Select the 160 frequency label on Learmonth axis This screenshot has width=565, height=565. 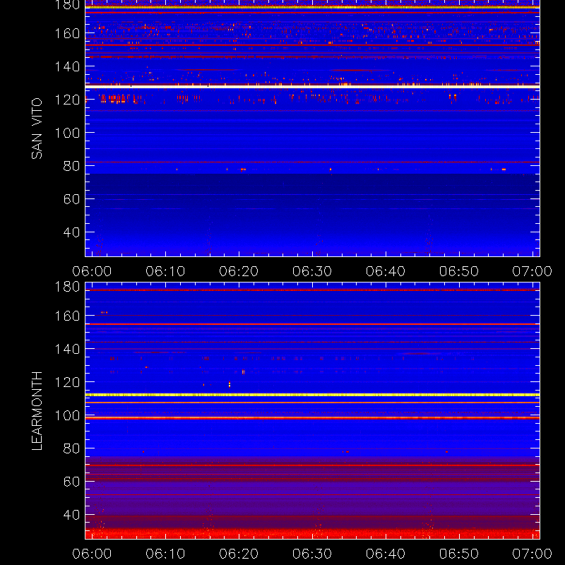tap(67, 316)
